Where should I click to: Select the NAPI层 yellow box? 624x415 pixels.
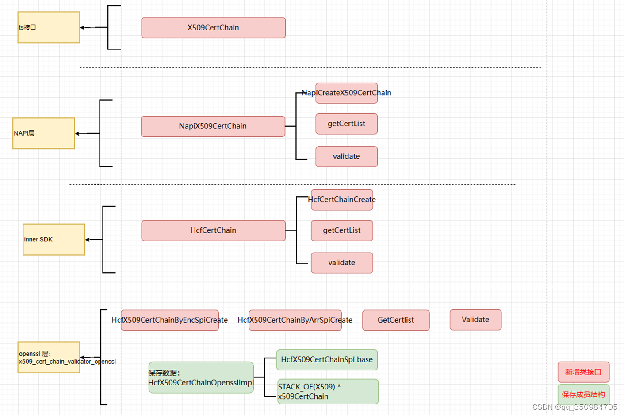[x=44, y=133]
